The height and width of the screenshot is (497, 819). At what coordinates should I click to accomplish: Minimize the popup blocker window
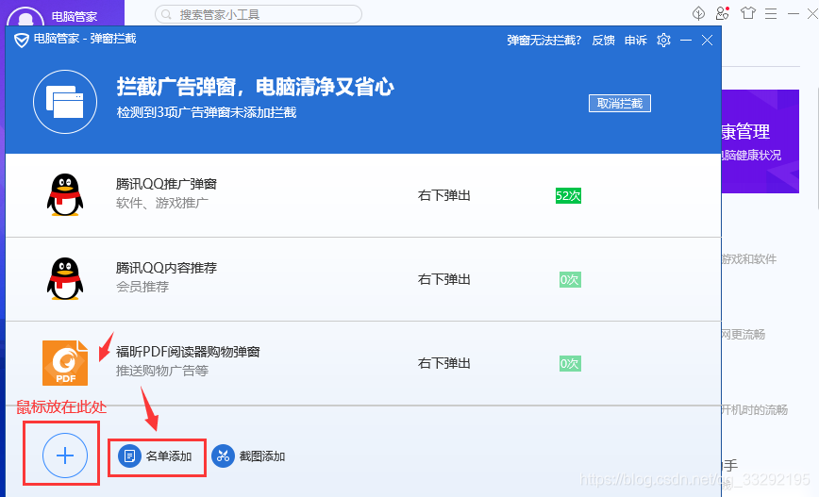pyautogui.click(x=686, y=41)
